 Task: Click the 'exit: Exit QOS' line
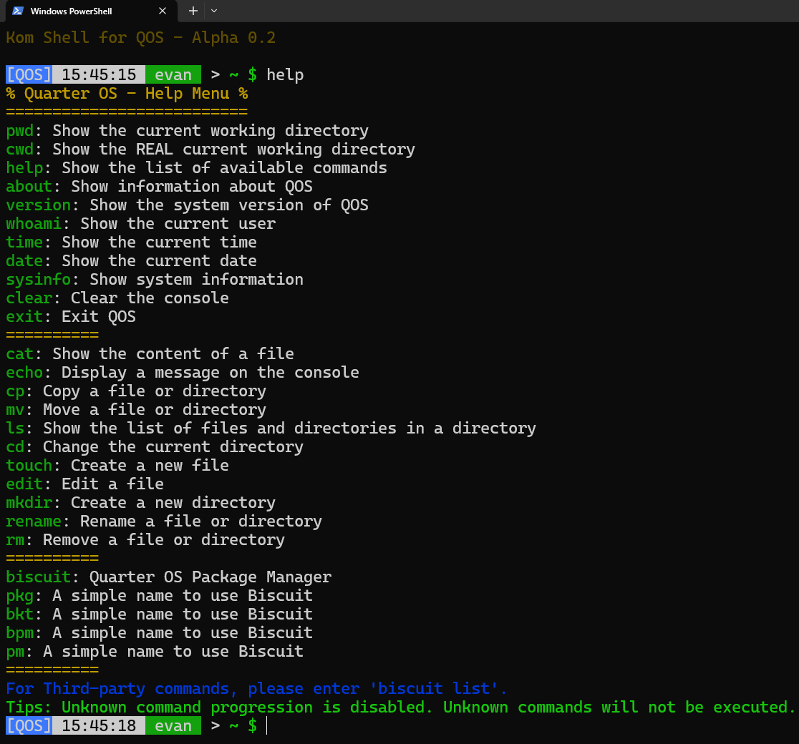pyautogui.click(x=71, y=317)
